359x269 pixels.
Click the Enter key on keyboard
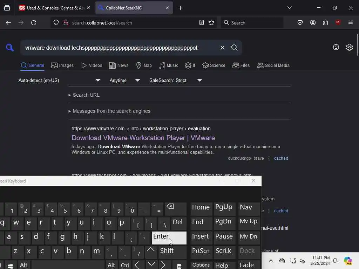(x=169, y=238)
